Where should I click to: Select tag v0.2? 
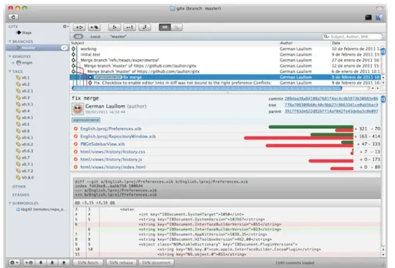pyautogui.click(x=23, y=84)
